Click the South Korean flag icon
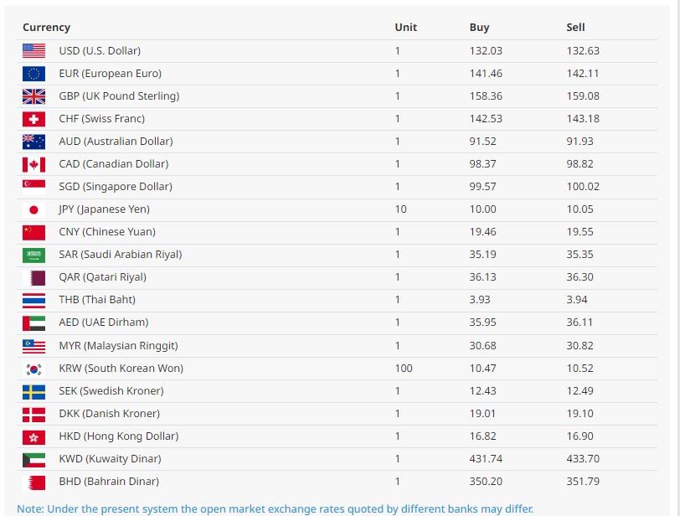 [x=33, y=369]
